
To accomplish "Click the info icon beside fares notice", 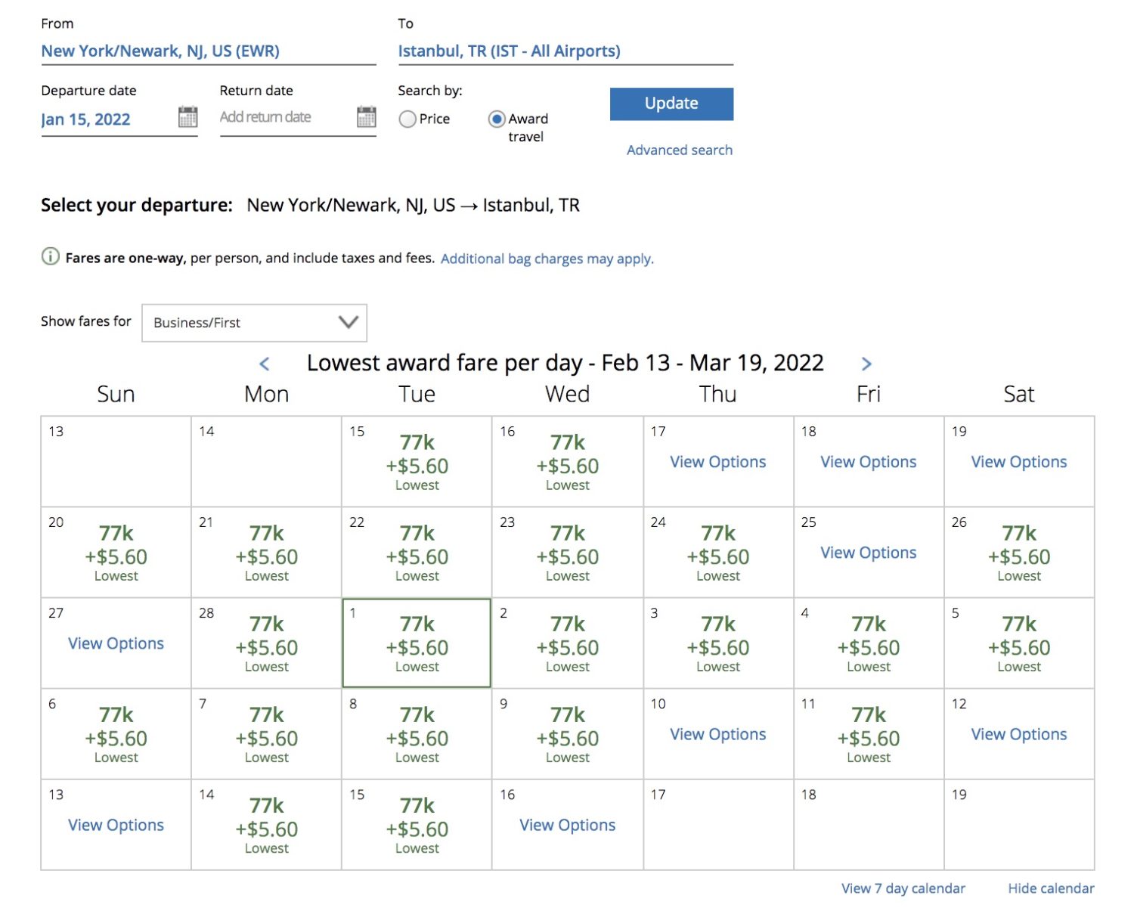I will pyautogui.click(x=50, y=257).
